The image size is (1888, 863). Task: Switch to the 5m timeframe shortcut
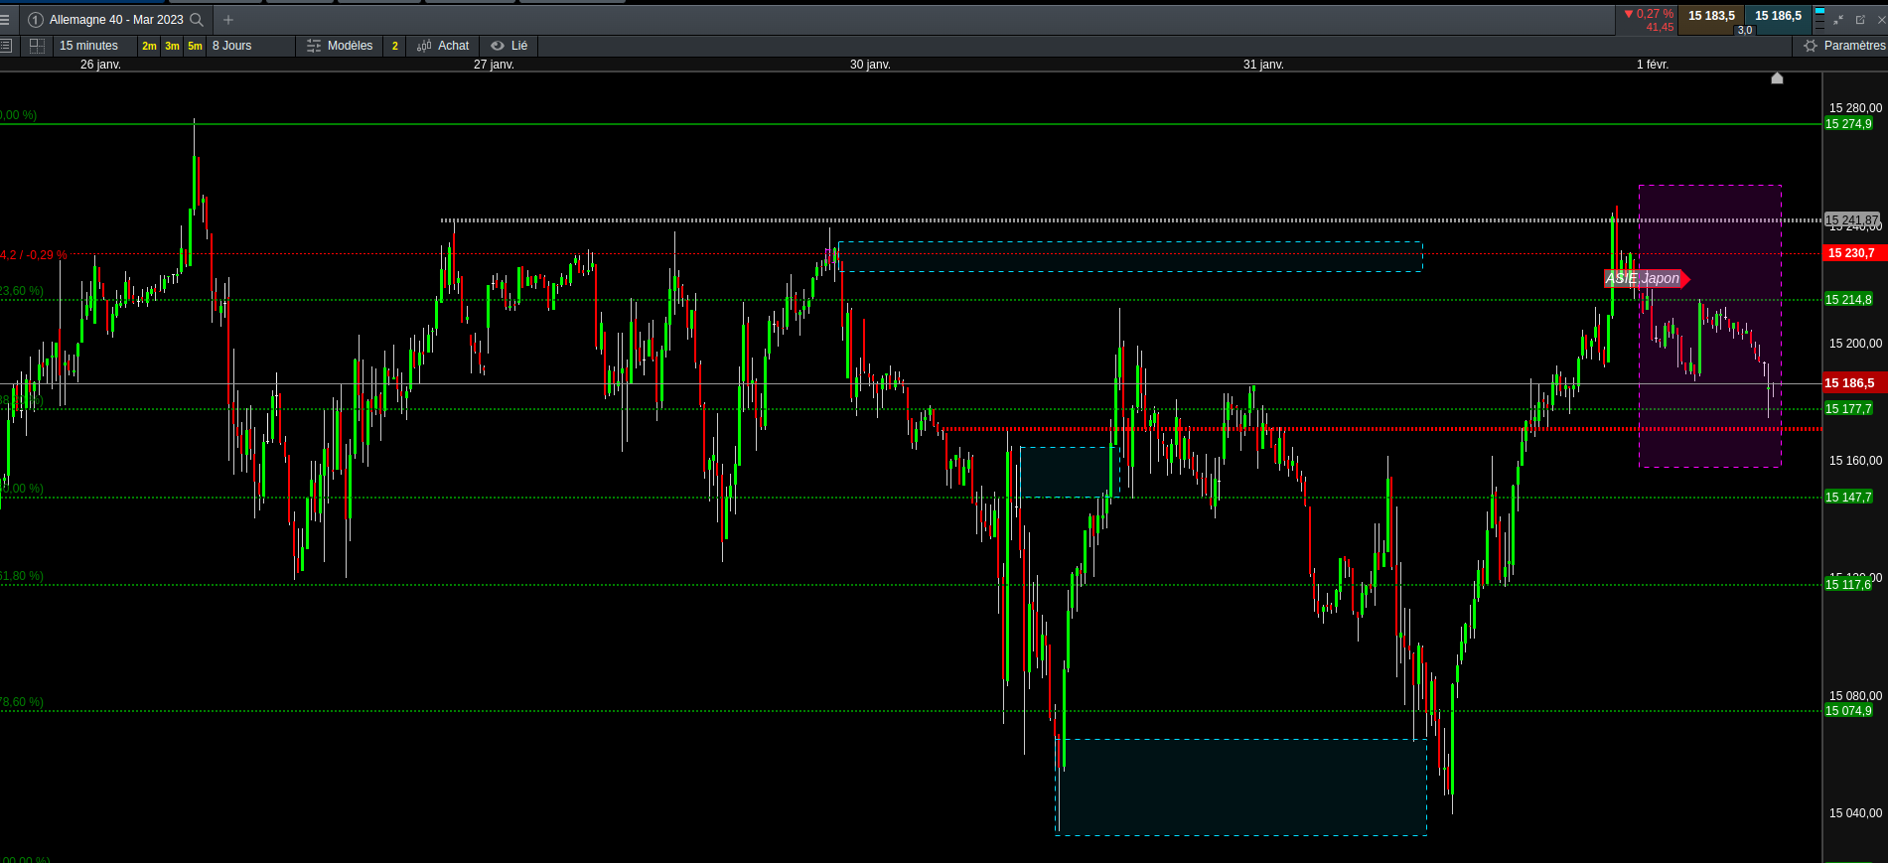click(195, 46)
